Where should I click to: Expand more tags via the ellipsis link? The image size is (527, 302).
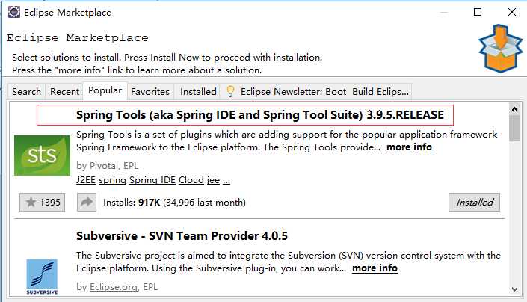pyautogui.click(x=226, y=181)
